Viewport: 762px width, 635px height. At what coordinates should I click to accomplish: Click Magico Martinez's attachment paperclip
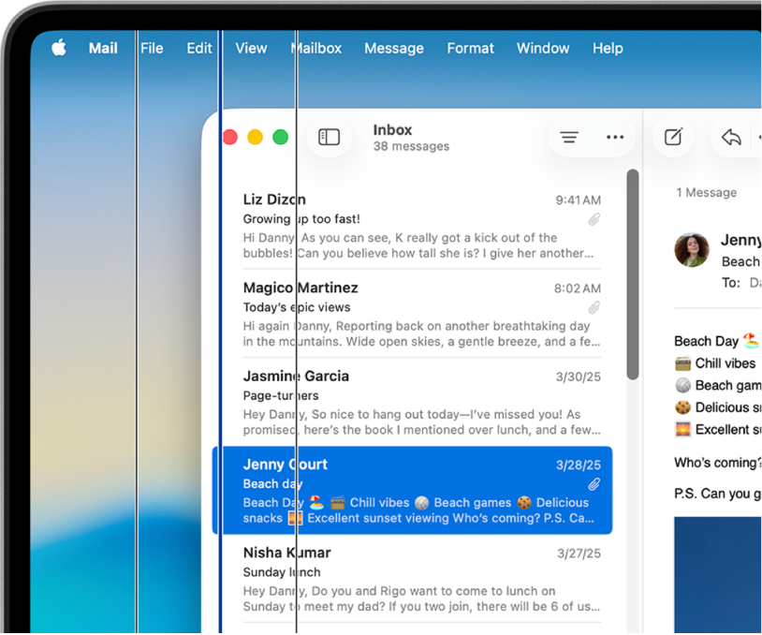click(593, 307)
